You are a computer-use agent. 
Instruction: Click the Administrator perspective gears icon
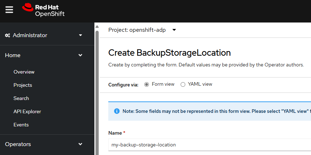tap(7, 35)
